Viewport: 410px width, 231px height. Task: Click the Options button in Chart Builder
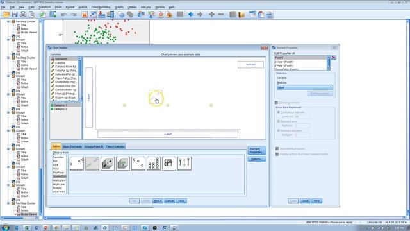click(x=256, y=159)
